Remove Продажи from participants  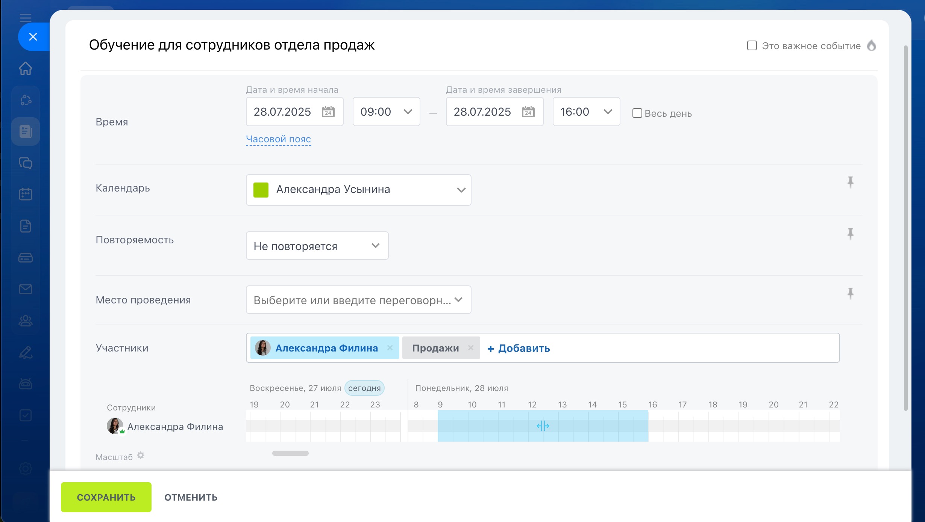pyautogui.click(x=470, y=348)
